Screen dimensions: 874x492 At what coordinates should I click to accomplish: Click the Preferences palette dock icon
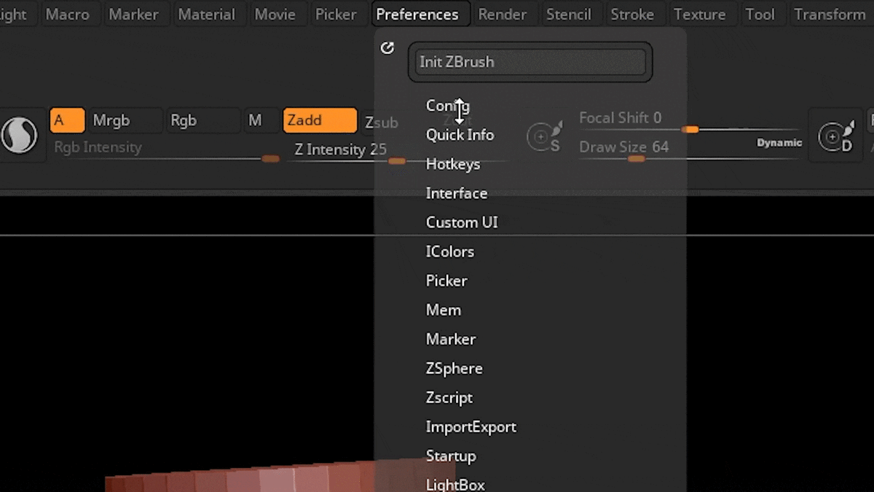pyautogui.click(x=387, y=48)
